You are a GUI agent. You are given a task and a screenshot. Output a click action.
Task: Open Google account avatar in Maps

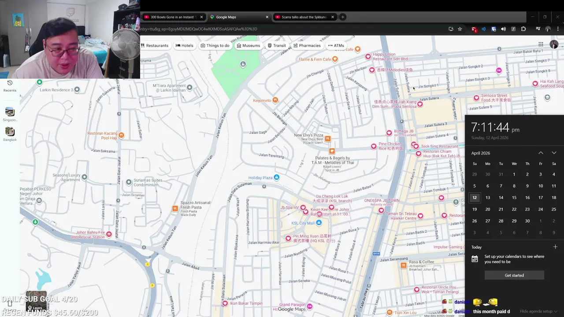coord(554,44)
